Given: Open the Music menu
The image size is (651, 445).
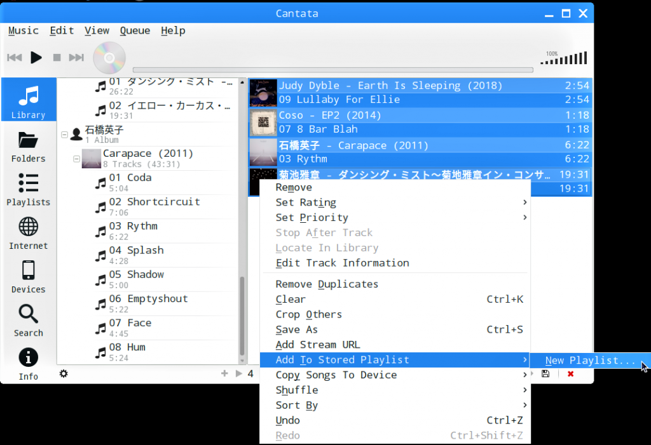Looking at the screenshot, I should click(24, 30).
